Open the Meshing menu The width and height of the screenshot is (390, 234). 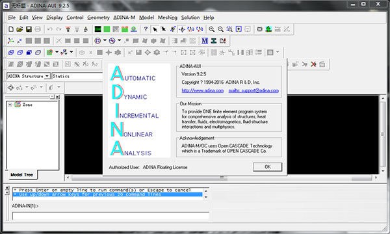point(168,18)
